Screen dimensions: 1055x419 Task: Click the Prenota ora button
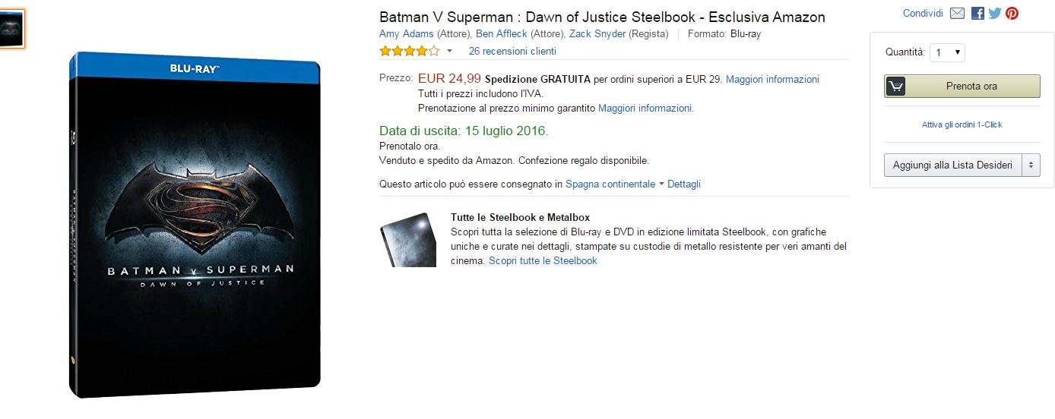click(x=962, y=87)
